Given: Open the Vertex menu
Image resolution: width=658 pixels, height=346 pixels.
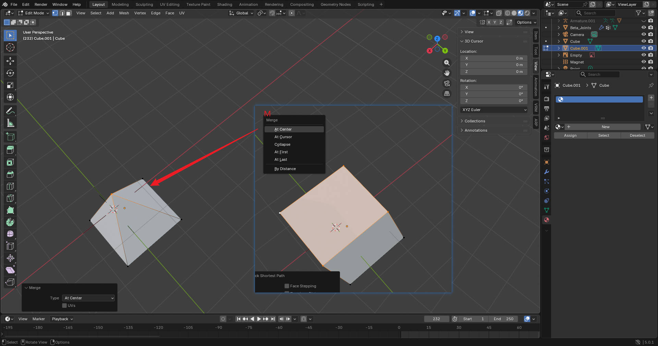Looking at the screenshot, I should click(x=140, y=13).
